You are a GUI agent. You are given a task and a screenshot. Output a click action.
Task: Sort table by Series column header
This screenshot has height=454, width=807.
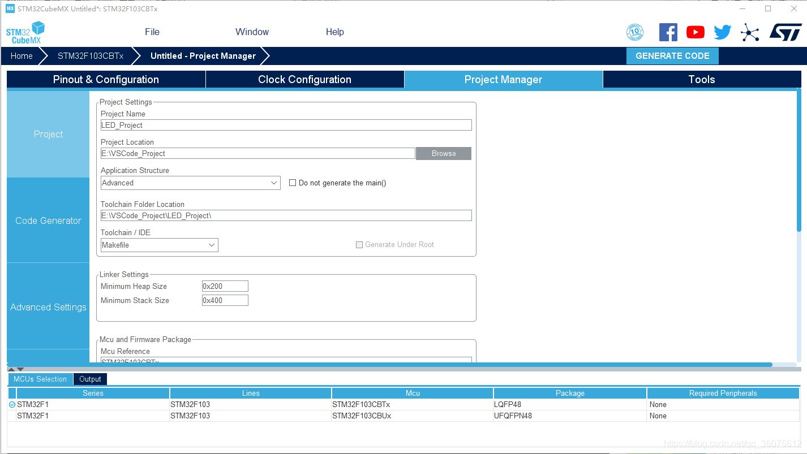93,393
